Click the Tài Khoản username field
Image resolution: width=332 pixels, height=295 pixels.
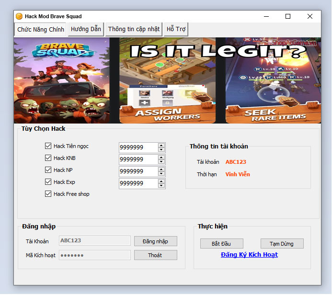click(x=95, y=240)
